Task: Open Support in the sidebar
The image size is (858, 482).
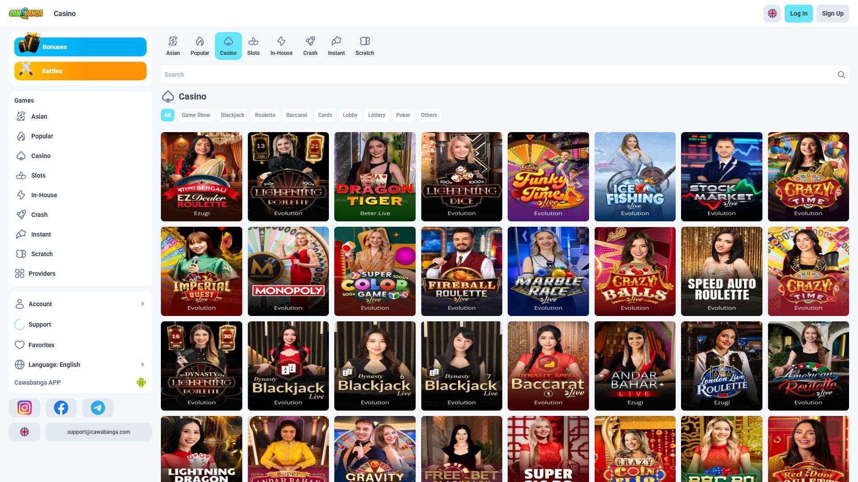Action: [x=80, y=324]
